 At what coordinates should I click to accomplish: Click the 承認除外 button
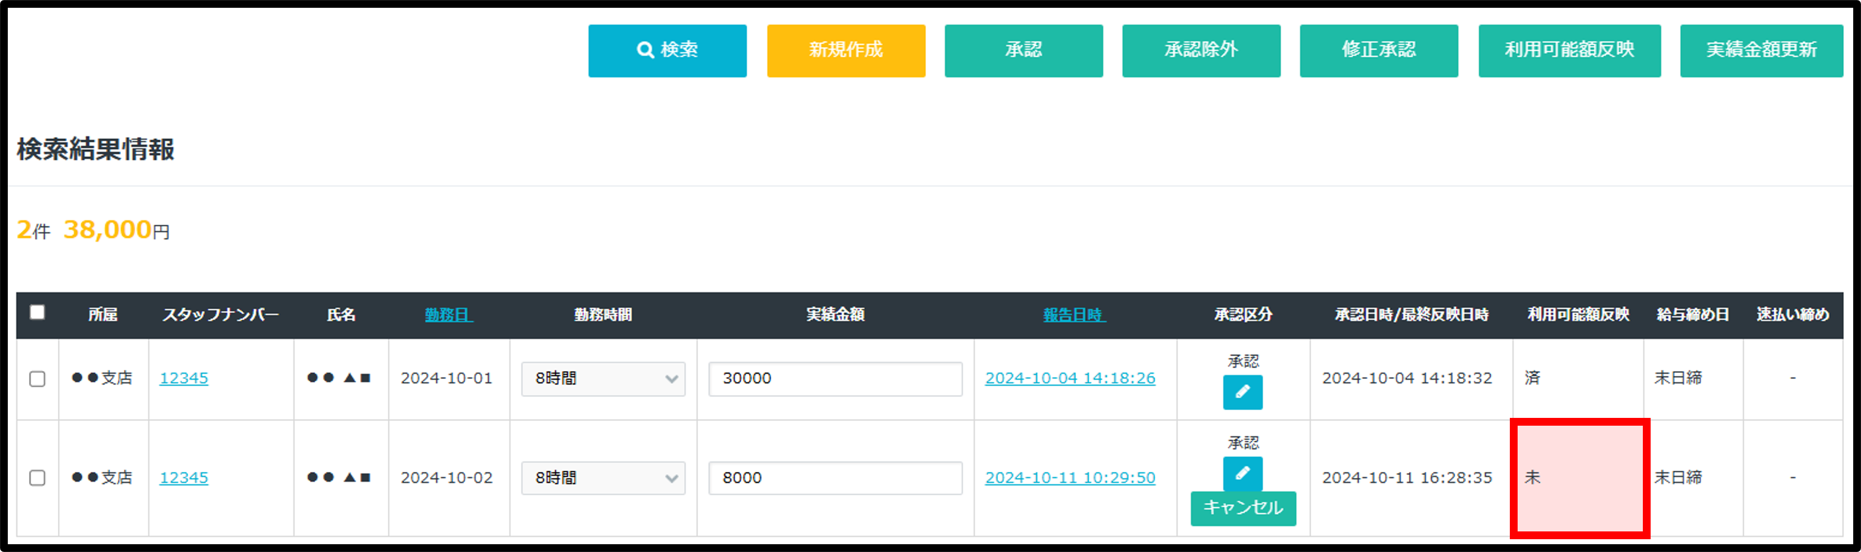1201,51
